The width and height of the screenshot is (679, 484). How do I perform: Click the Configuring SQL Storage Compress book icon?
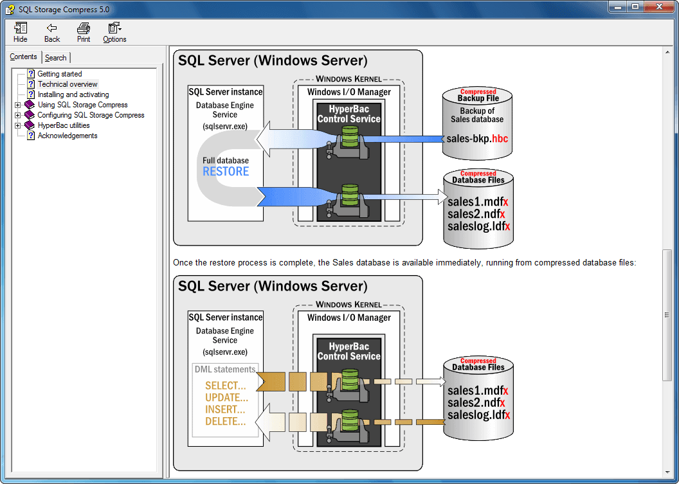(30, 115)
